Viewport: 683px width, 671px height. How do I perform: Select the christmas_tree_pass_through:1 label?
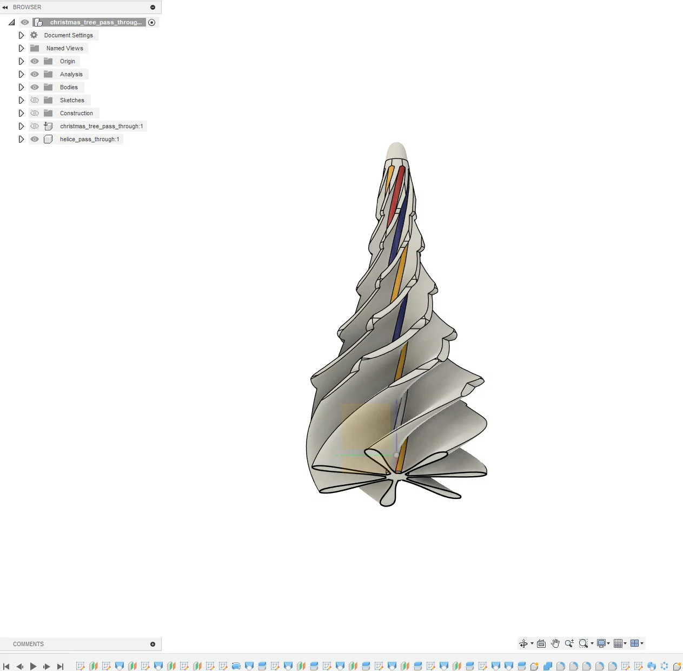[x=102, y=126]
